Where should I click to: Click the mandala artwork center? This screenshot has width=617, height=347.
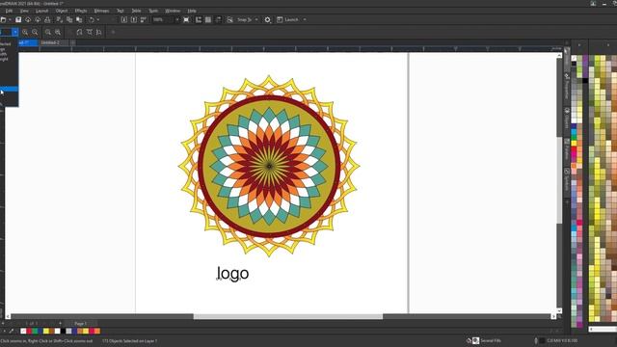[269, 166]
